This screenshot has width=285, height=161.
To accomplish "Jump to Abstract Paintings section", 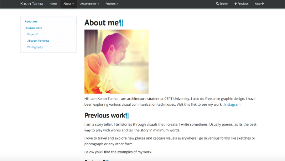I will [38, 41].
